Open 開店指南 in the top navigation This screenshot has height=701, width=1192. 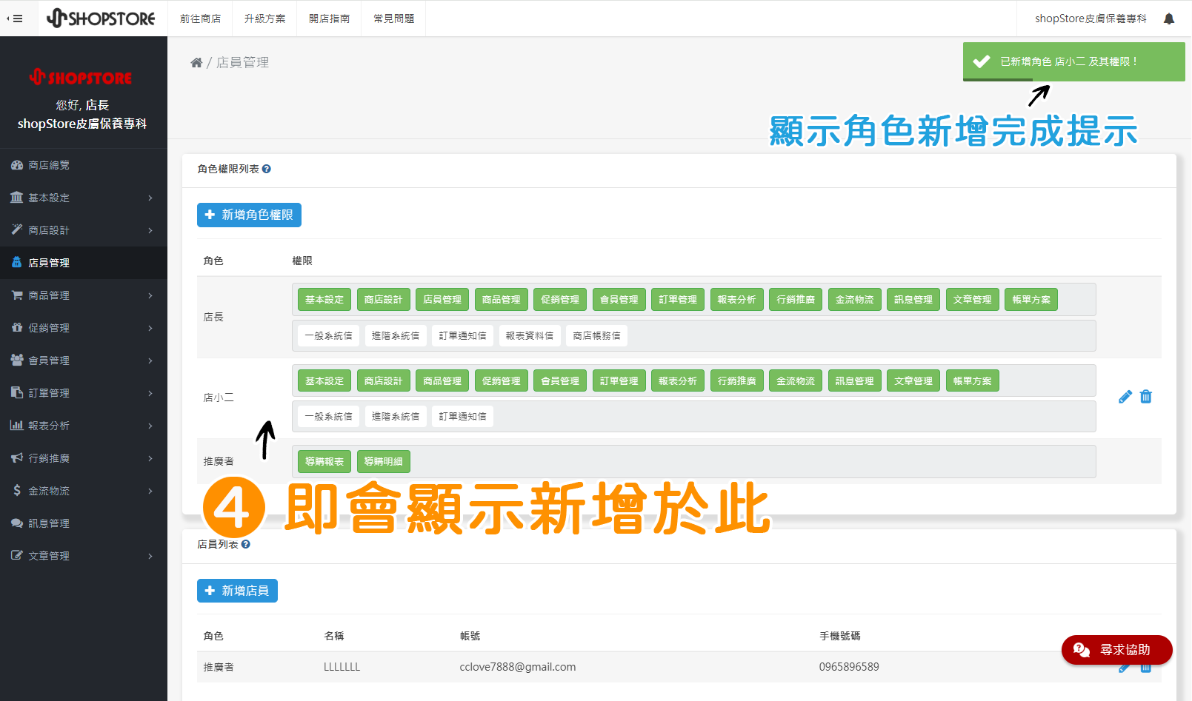coord(329,19)
